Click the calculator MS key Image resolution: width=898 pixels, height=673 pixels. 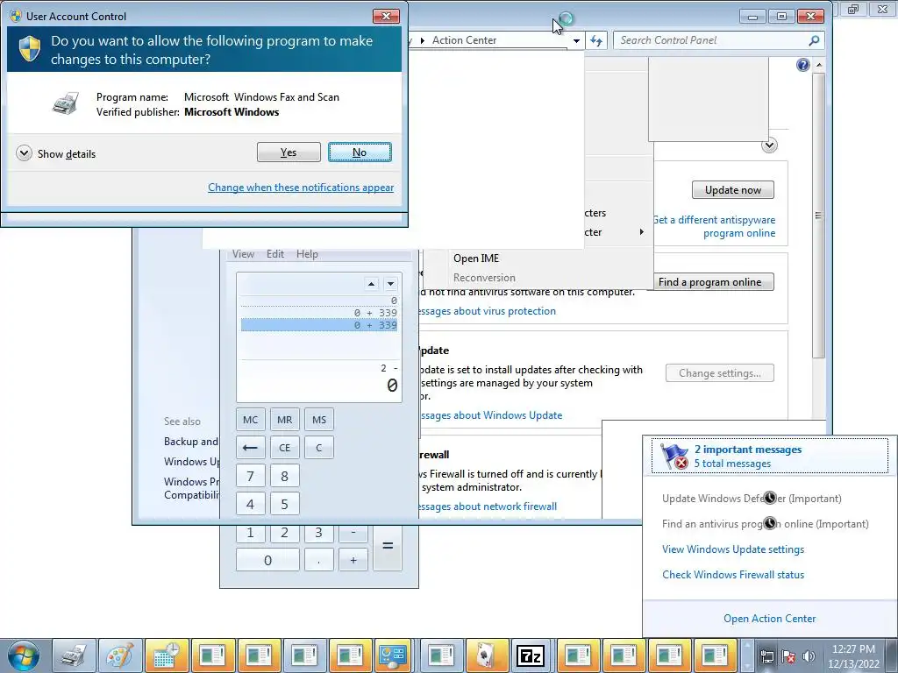(x=319, y=420)
